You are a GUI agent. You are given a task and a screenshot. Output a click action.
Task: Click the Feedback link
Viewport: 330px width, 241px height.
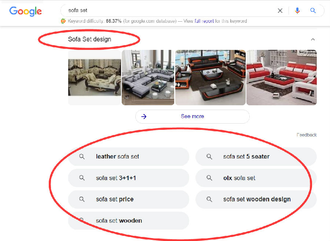[x=307, y=135]
